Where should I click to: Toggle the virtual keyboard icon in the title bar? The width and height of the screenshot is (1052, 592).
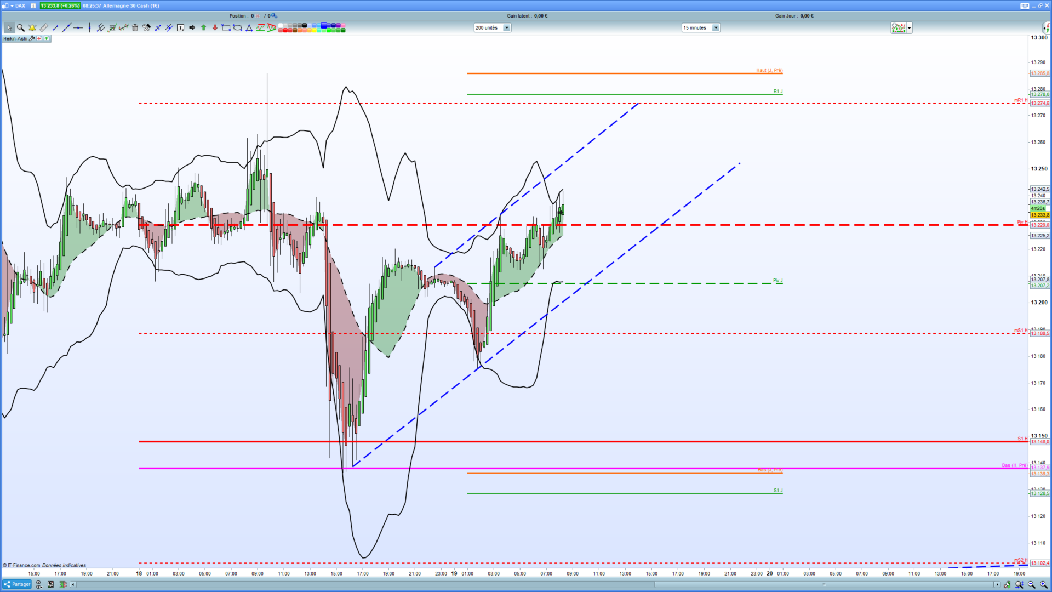coord(1024,5)
